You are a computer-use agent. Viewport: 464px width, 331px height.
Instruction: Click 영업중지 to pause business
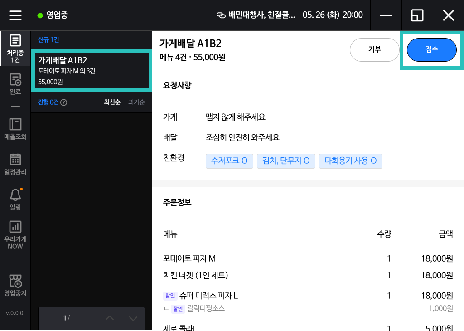(15, 285)
